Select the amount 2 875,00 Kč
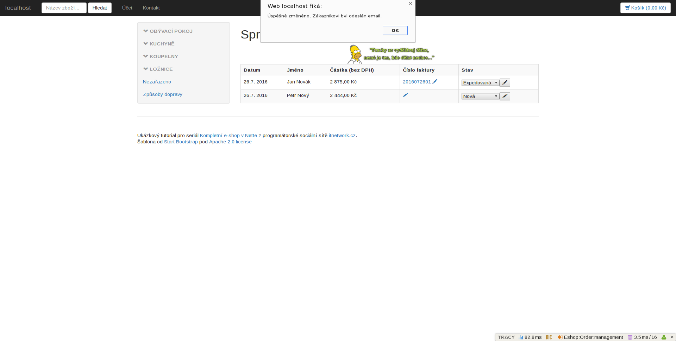Screen dimensions: 676x341 (343, 82)
